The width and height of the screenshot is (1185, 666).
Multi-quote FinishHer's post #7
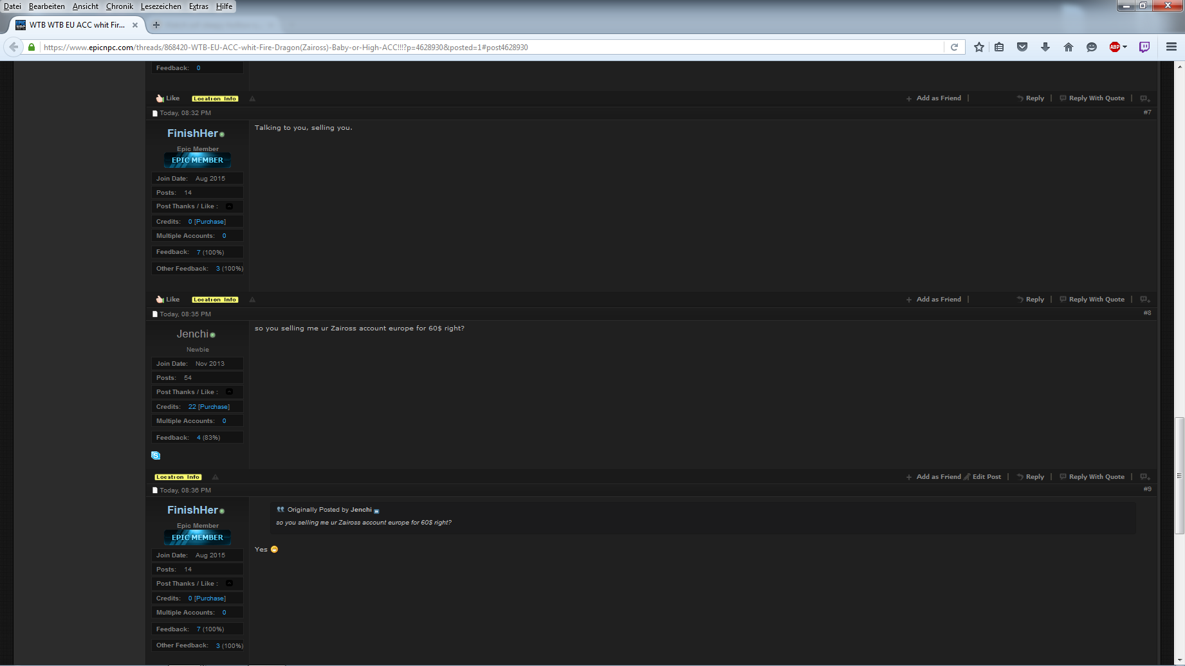tap(1145, 300)
